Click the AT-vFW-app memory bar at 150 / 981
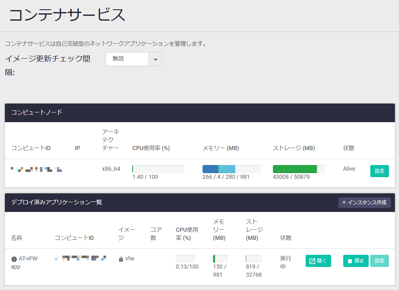 220,259
